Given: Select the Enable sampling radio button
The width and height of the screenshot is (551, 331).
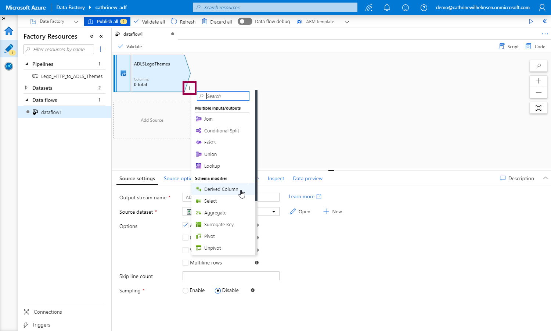Looking at the screenshot, I should 186,291.
